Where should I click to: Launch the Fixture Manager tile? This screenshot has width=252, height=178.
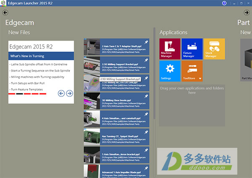click(192, 49)
